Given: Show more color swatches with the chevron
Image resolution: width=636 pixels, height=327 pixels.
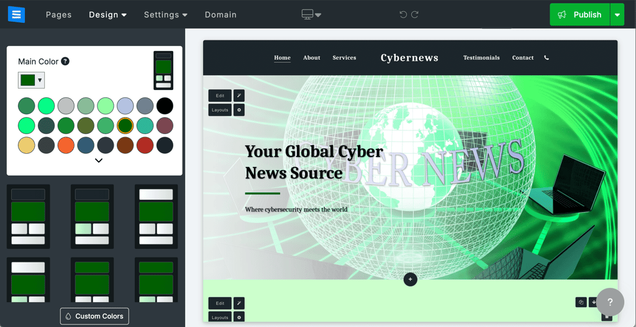Looking at the screenshot, I should click(99, 161).
